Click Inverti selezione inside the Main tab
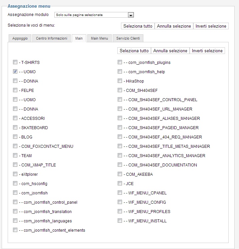Viewport: 239px width, 249px height. 207,51
